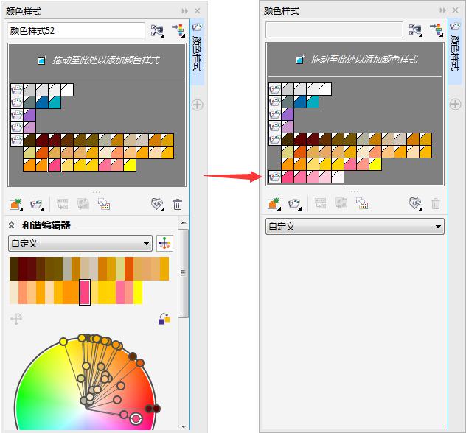Click new color style icon in right panel
466x433 pixels.
click(274, 203)
